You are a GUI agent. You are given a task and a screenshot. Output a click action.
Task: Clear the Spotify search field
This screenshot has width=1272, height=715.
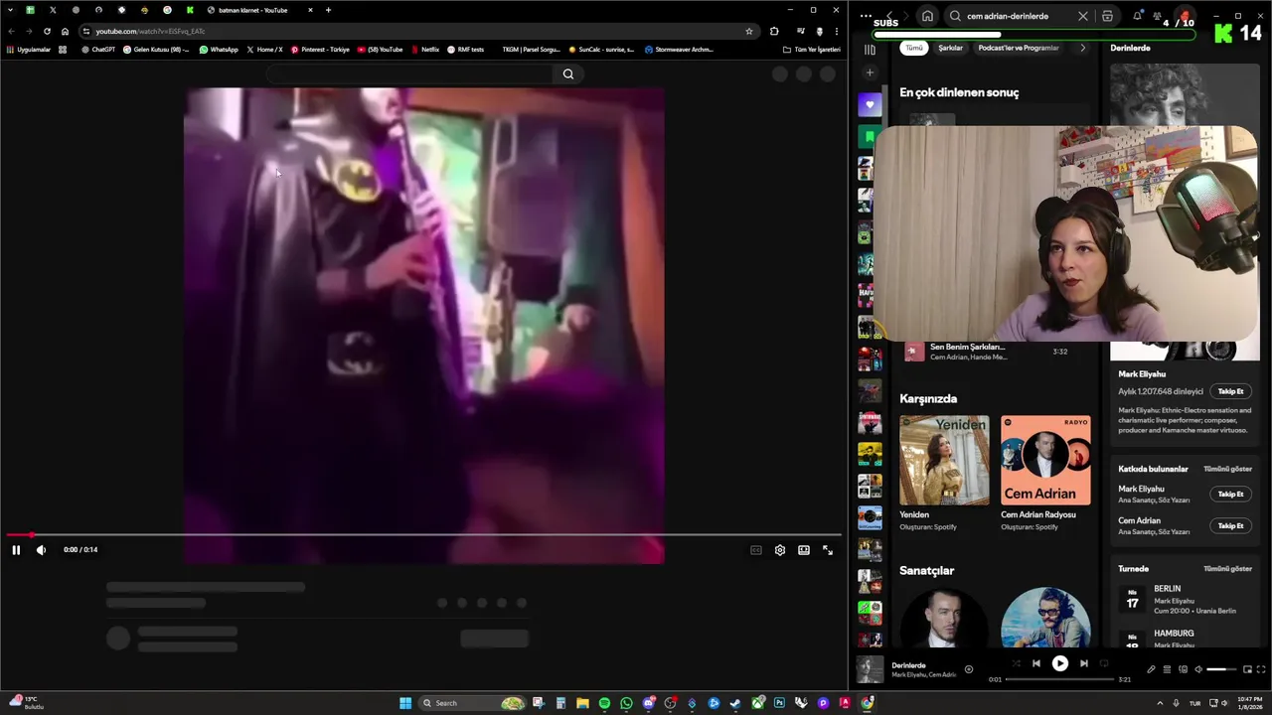pyautogui.click(x=1083, y=16)
